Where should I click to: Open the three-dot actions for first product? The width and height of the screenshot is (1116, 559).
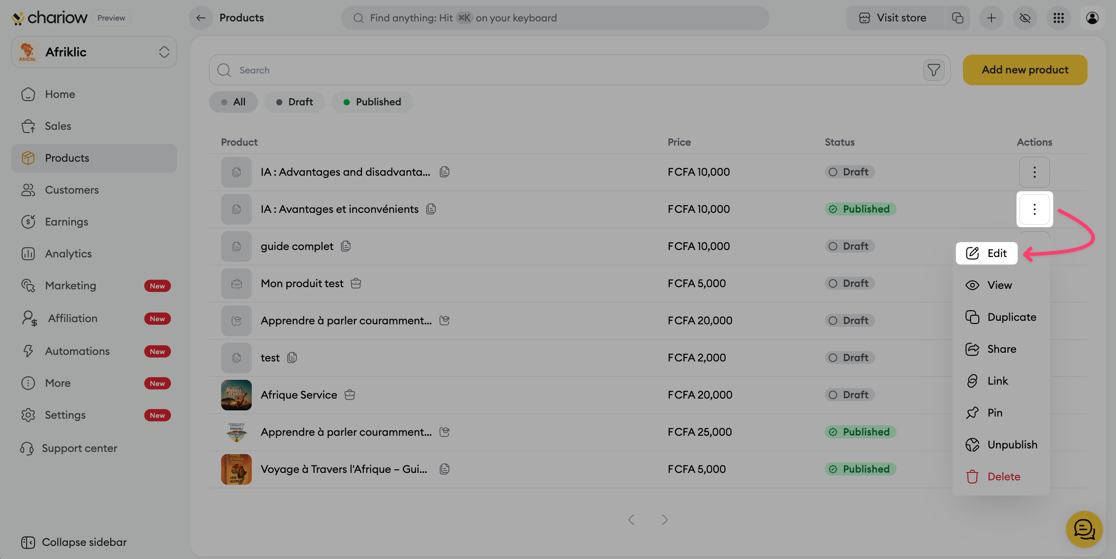[1034, 172]
